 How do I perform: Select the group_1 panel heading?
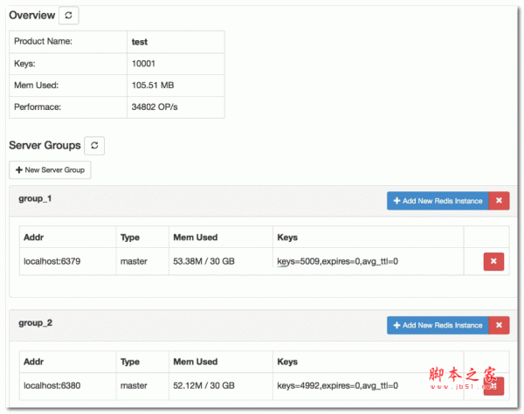tap(263, 201)
